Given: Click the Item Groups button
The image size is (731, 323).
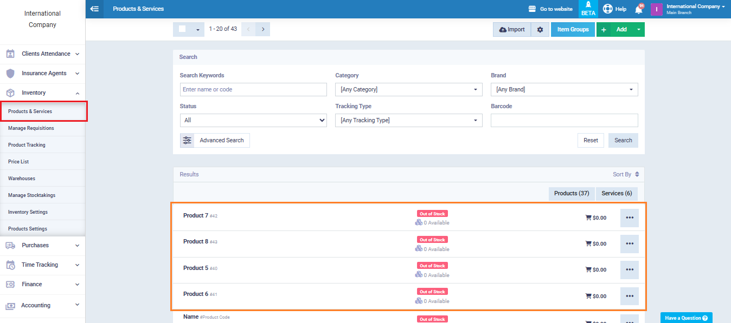Looking at the screenshot, I should point(573,30).
